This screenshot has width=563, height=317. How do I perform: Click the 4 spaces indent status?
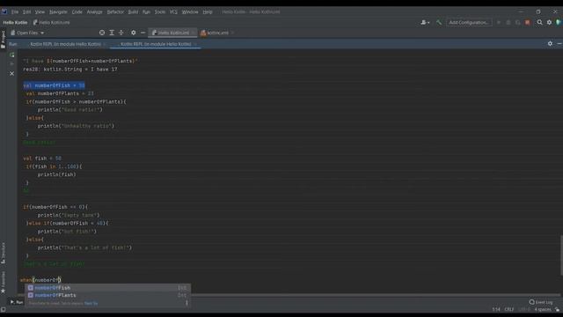543,309
